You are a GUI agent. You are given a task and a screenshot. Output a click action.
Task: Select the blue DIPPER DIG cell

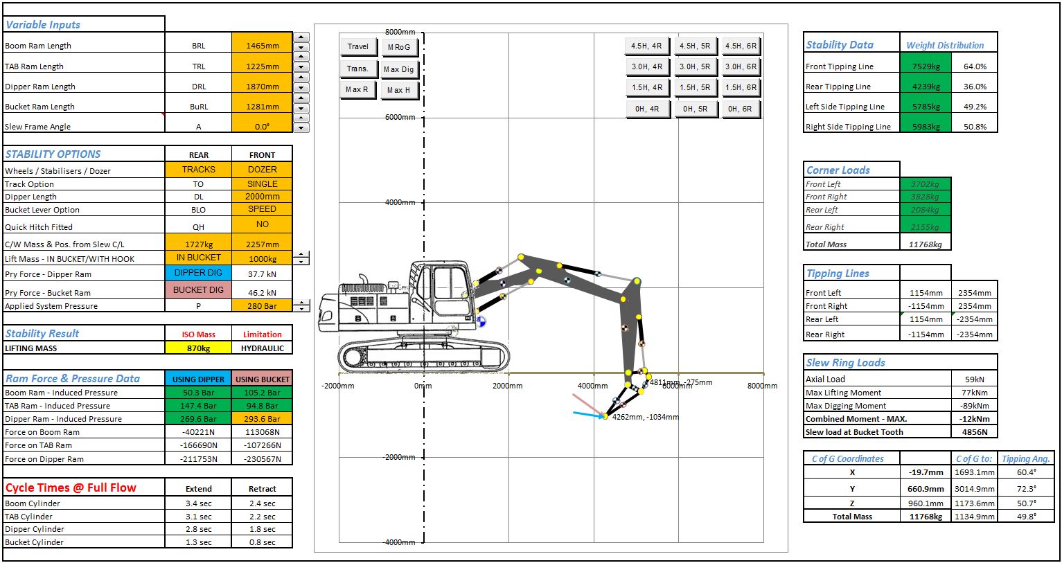coord(198,273)
